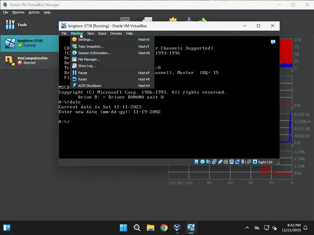Pause the running VM via the menu
This screenshot has height=235, width=314.
tap(112, 73)
